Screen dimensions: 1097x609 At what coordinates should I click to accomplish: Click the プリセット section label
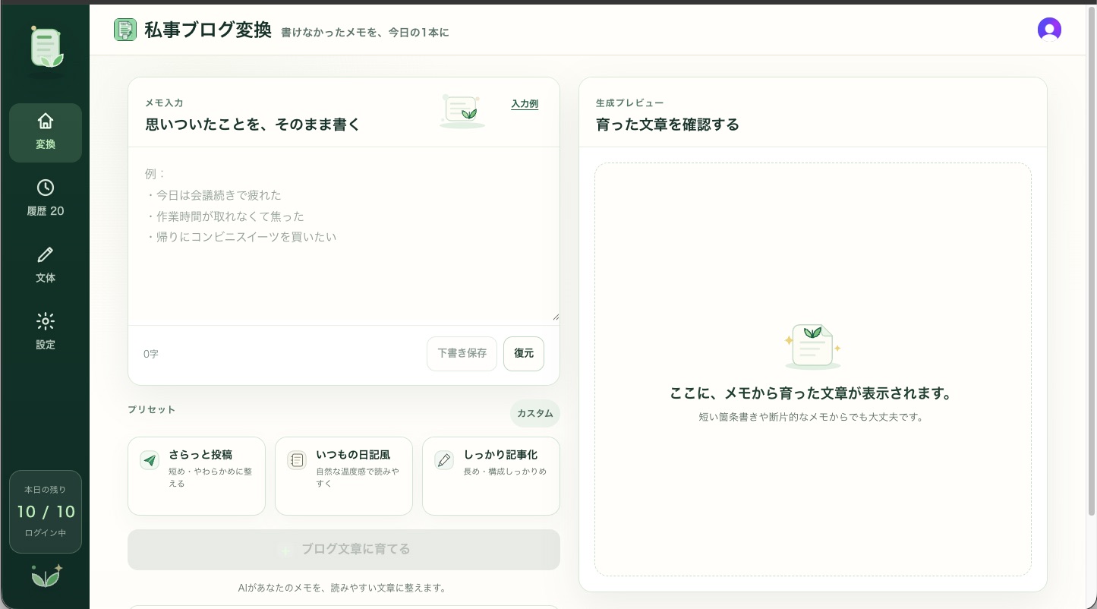[152, 410]
